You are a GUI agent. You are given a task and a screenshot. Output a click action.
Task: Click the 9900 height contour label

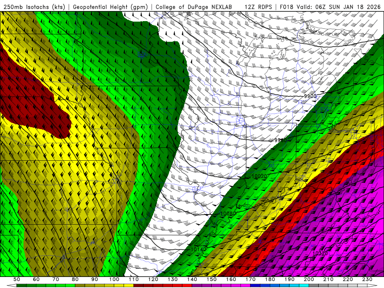coord(310,96)
